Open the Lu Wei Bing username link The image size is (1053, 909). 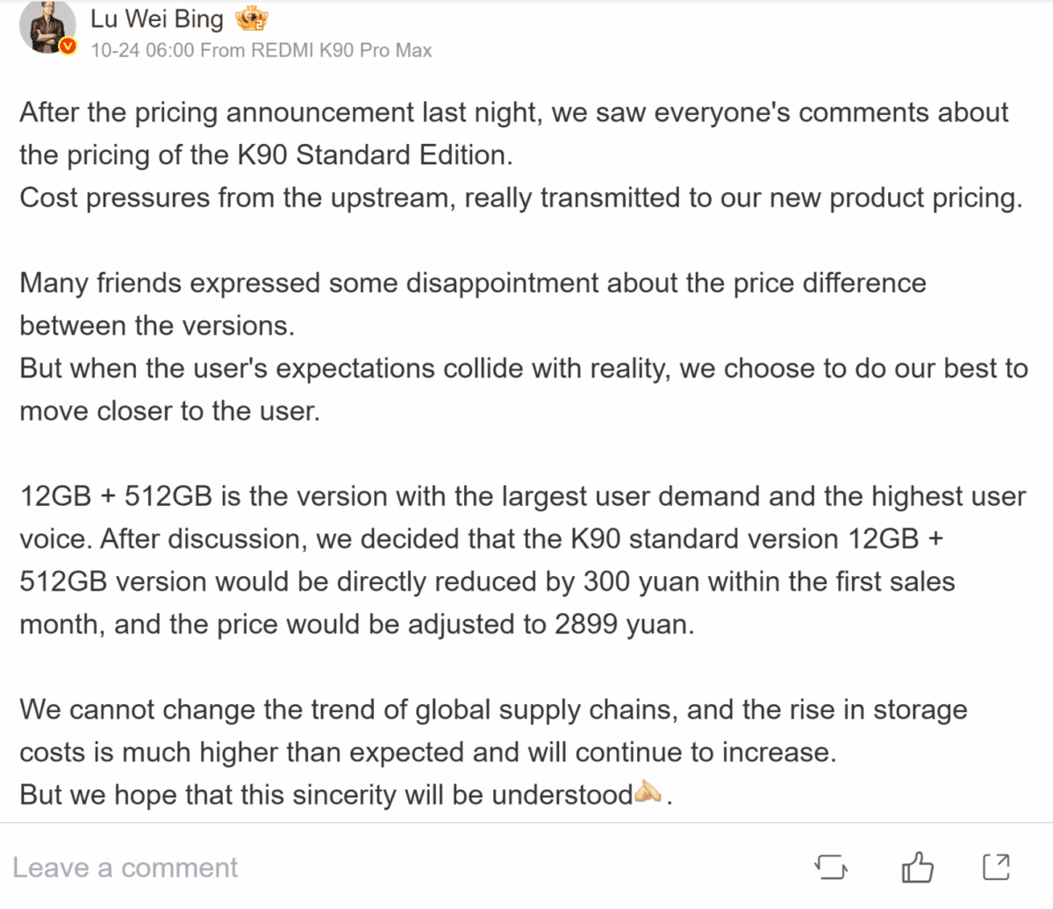157,18
